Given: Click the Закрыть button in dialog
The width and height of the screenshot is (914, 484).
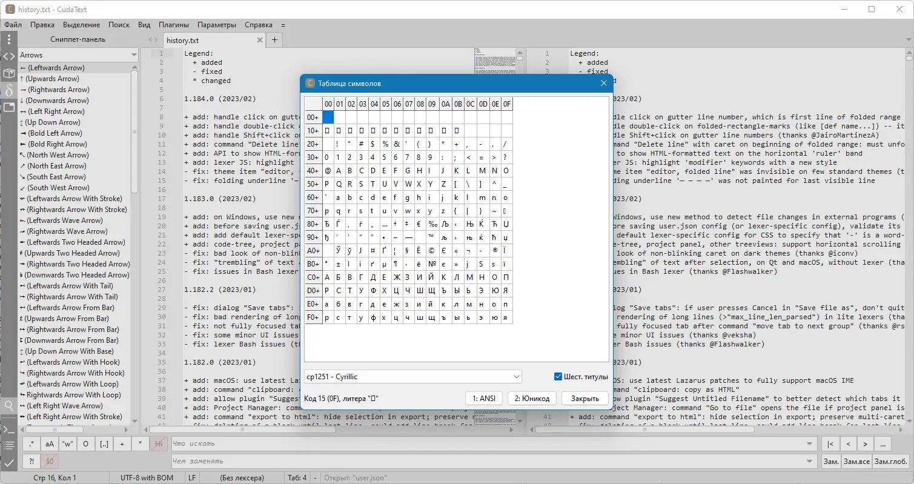Looking at the screenshot, I should (x=584, y=398).
